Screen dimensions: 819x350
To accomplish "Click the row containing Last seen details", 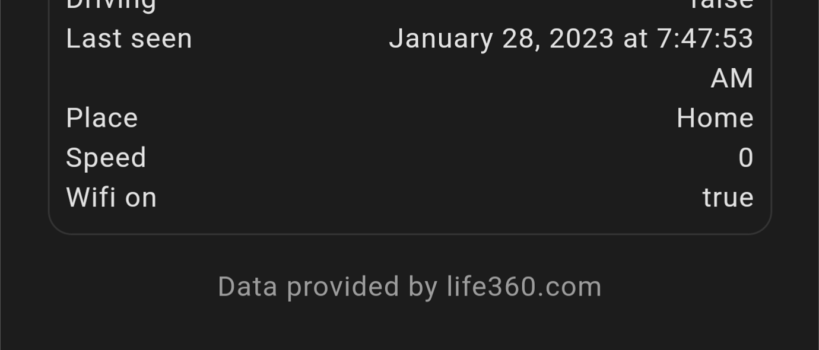I will (x=409, y=58).
